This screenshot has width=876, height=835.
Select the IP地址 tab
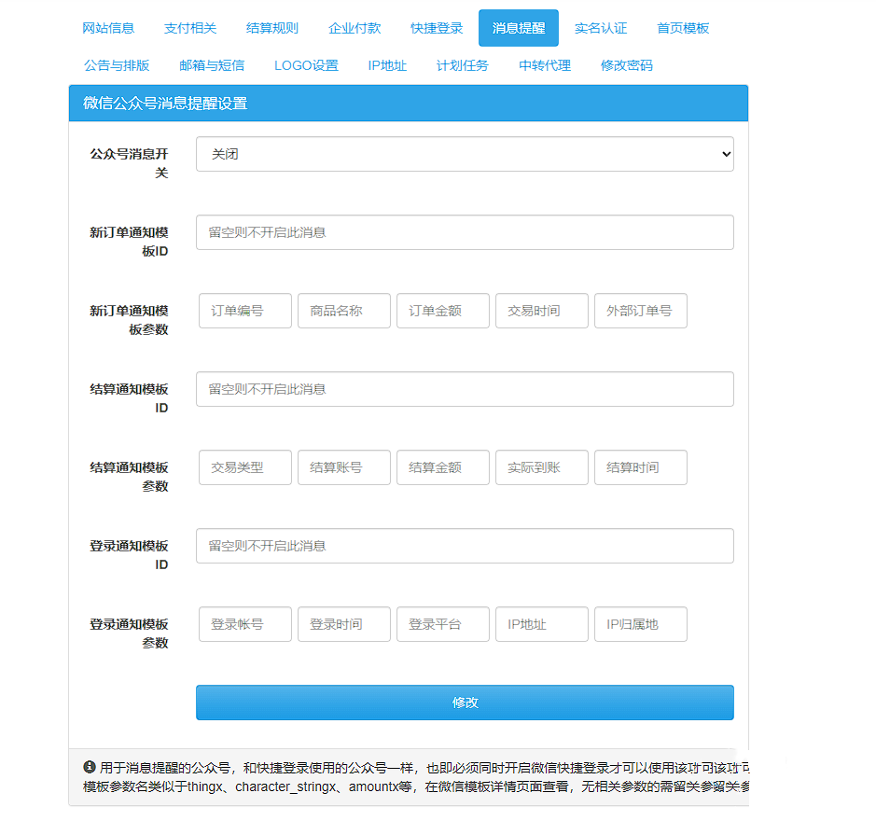[x=387, y=65]
